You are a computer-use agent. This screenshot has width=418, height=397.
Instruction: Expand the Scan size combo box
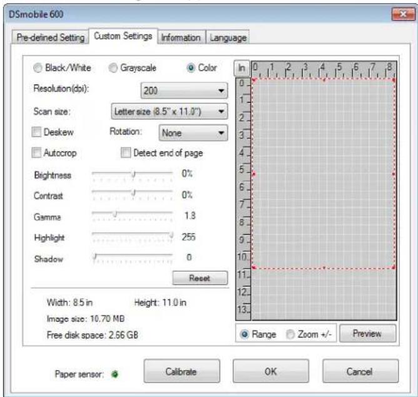(170, 111)
